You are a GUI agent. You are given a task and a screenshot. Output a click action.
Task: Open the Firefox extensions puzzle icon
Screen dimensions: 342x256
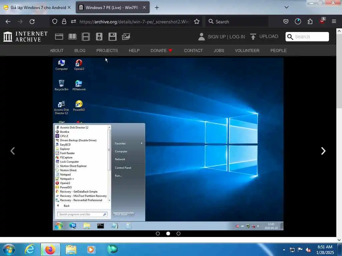(310, 21)
